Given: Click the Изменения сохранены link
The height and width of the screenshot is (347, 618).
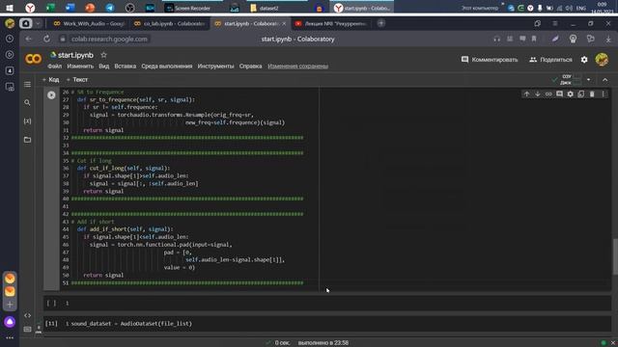Looking at the screenshot, I should 298,67.
